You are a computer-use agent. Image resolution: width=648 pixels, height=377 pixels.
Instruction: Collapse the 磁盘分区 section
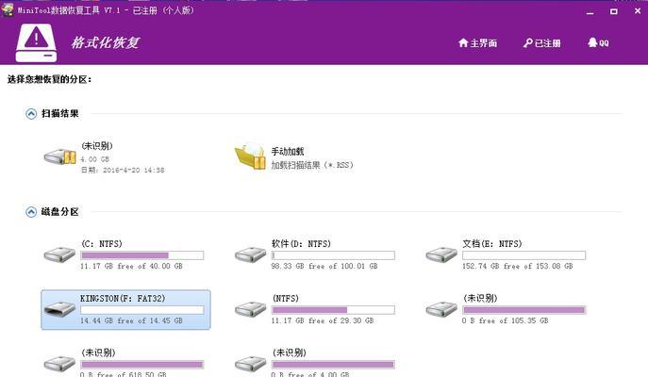click(31, 212)
